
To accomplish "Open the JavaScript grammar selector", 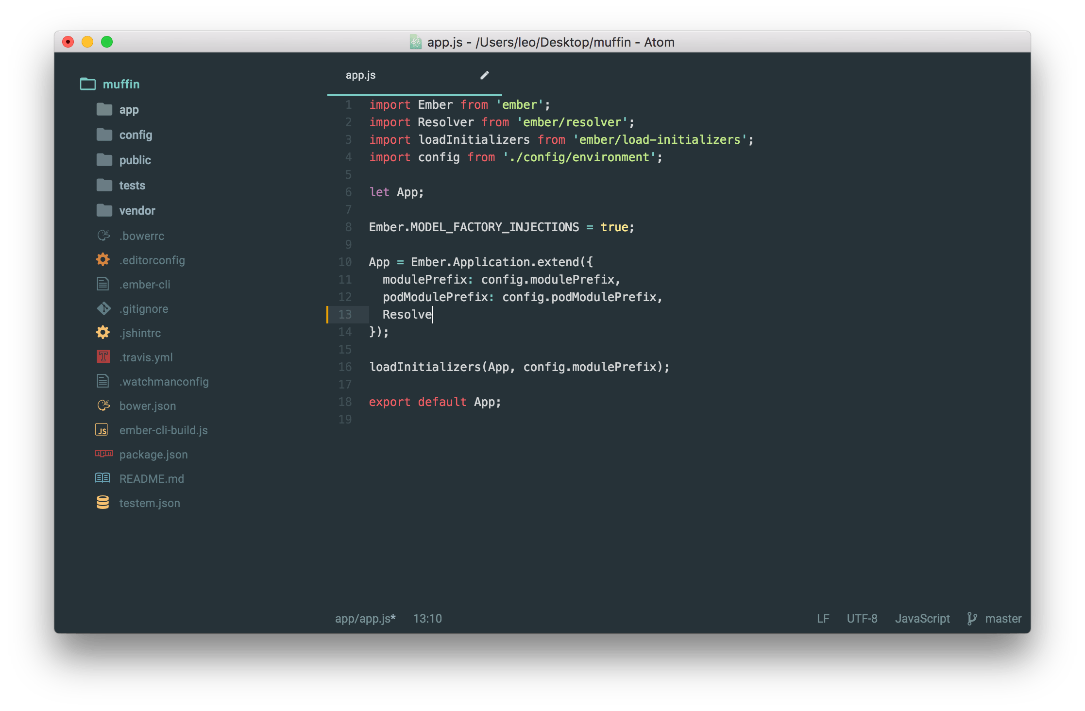I will point(922,618).
